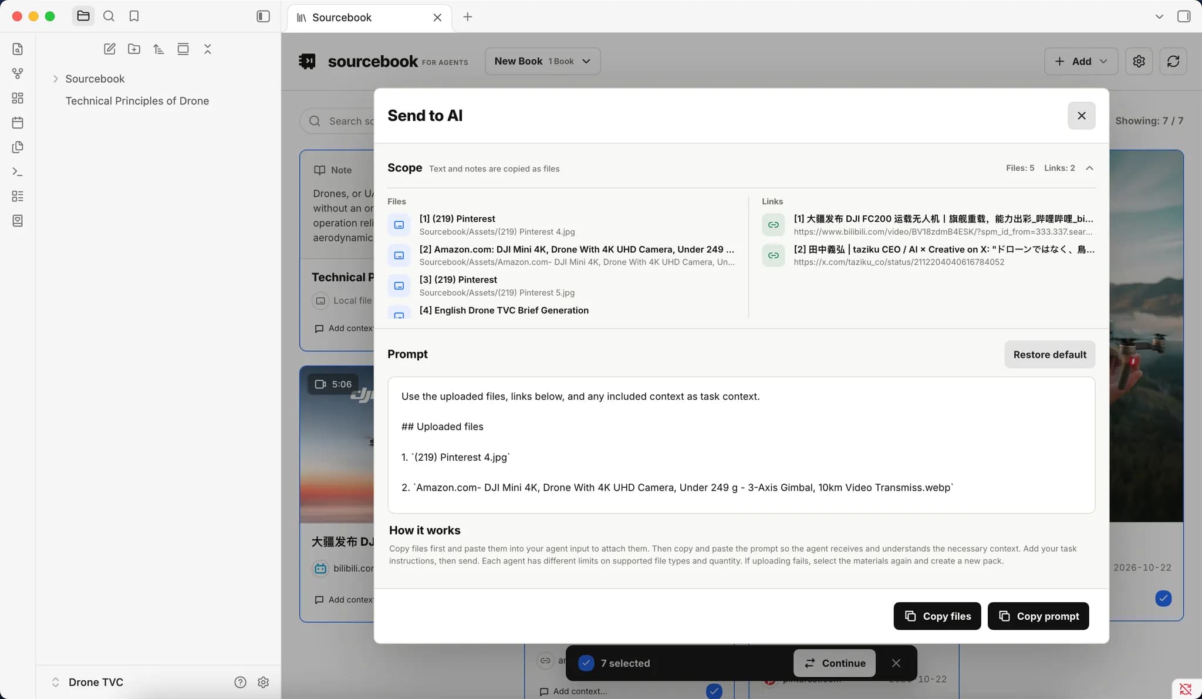Refresh sourcebook with sync icon

[x=1173, y=61]
